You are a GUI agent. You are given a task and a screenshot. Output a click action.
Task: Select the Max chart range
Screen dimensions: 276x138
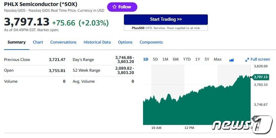pyautogui.click(x=218, y=59)
